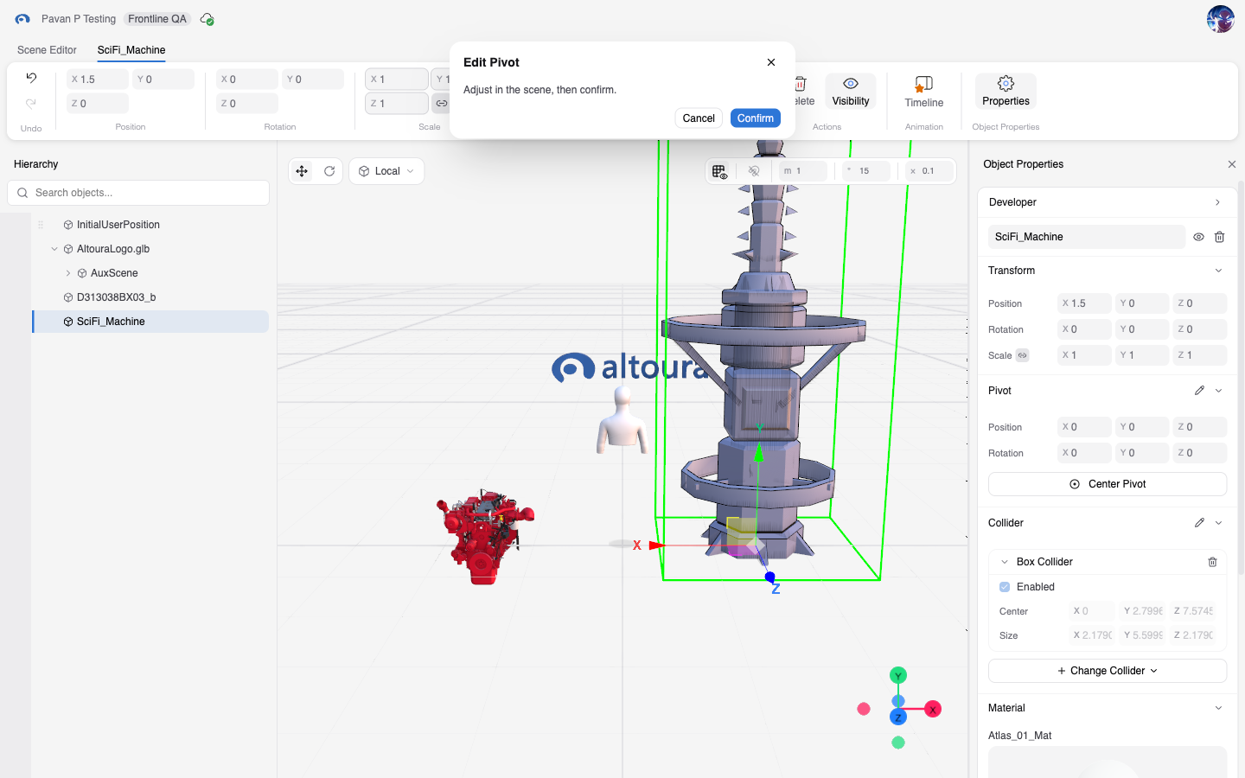Select the SciFi_Machine tab
The height and width of the screenshot is (778, 1245).
click(x=131, y=50)
